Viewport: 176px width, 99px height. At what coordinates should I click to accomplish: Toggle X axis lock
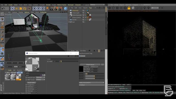coord(34,9)
